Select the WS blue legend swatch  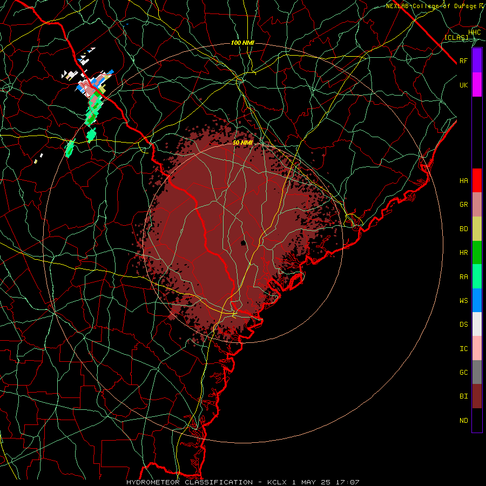tap(477, 300)
